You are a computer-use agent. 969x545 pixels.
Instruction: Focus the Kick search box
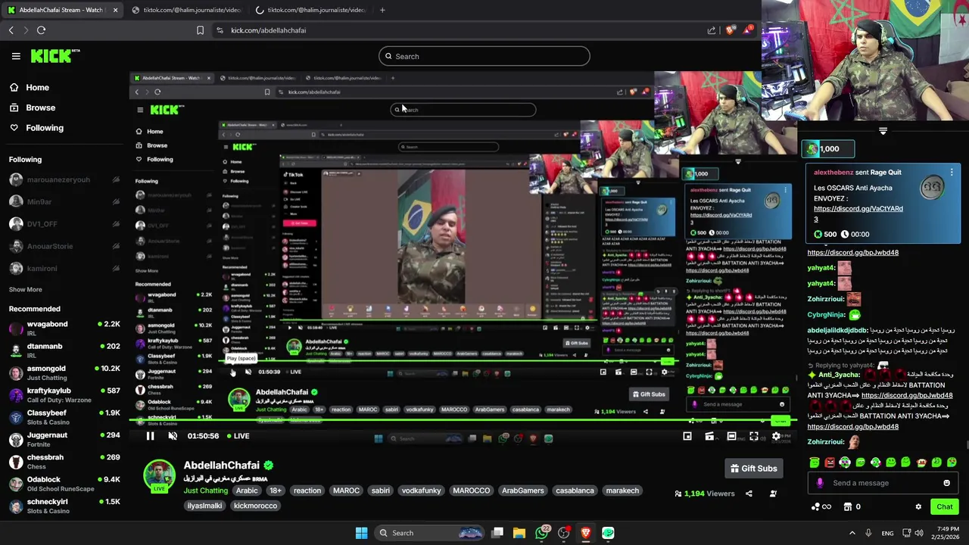coord(484,56)
